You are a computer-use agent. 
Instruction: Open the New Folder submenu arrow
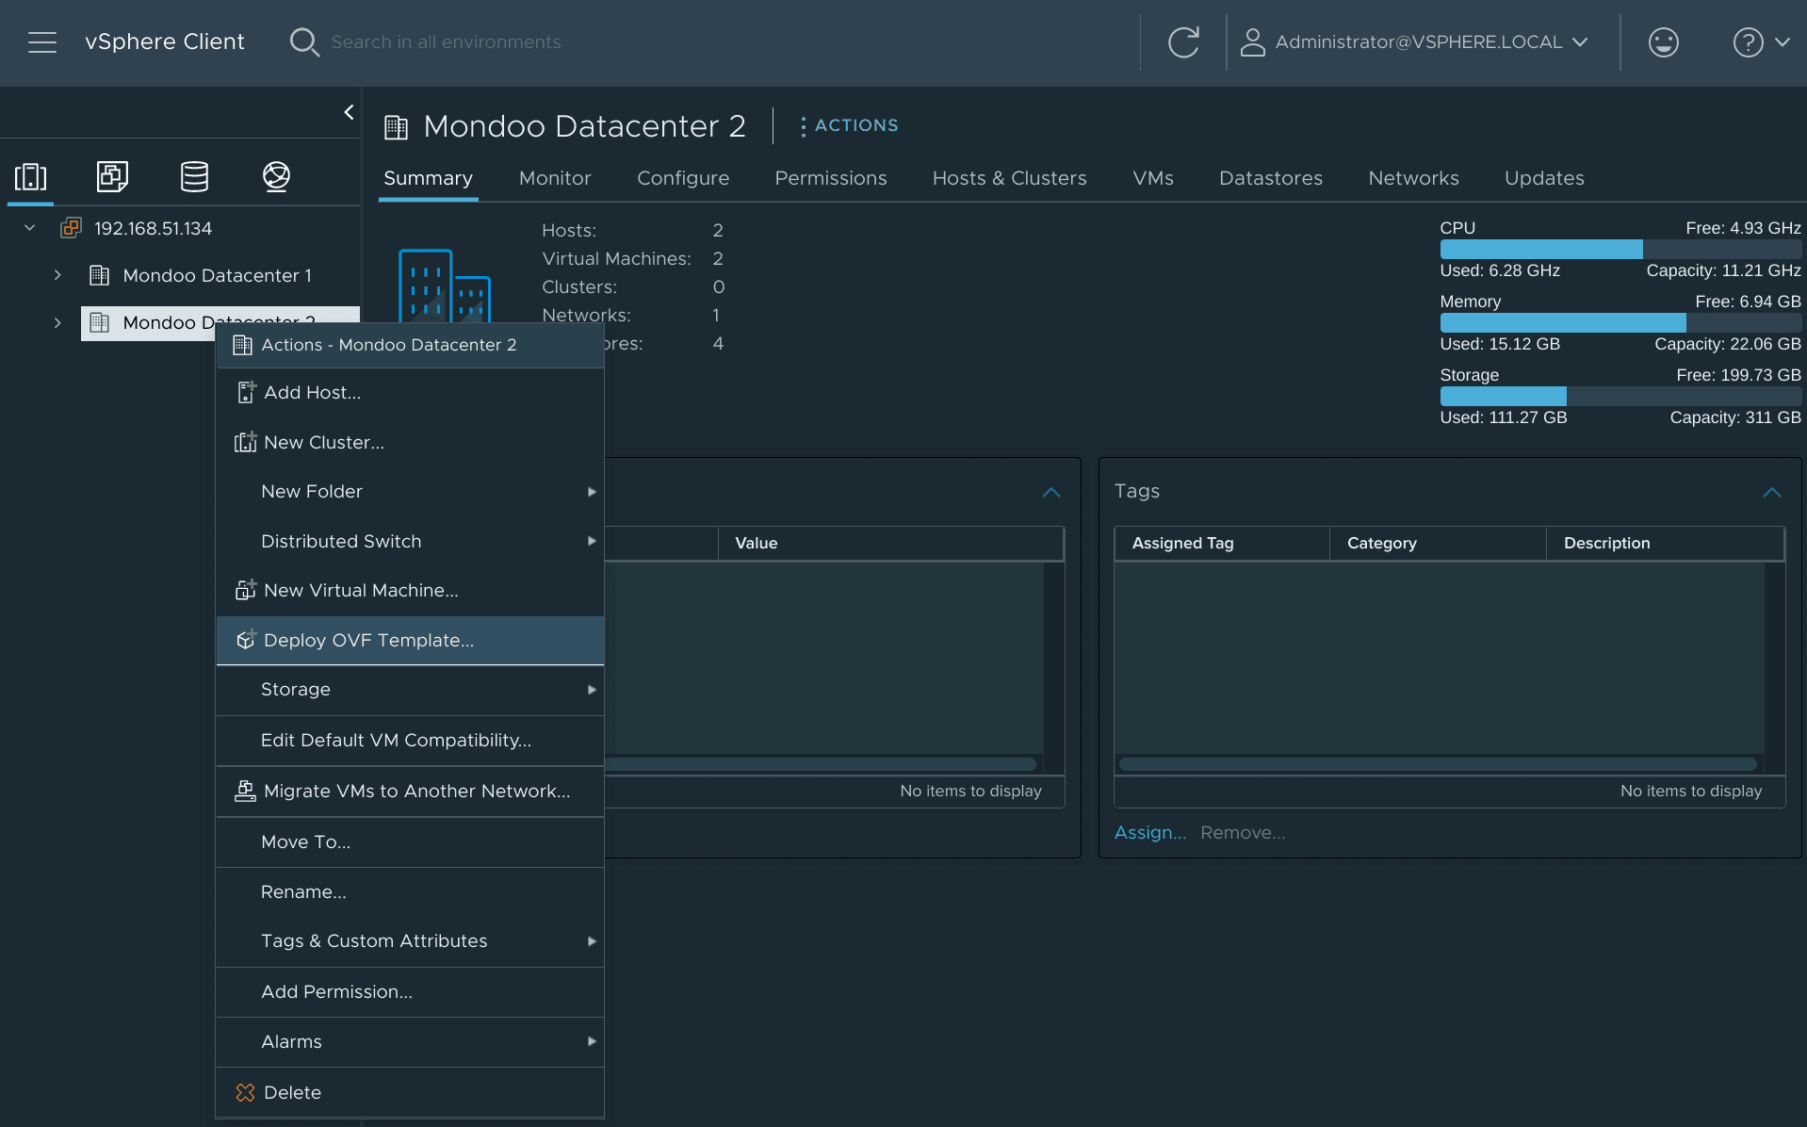[592, 492]
